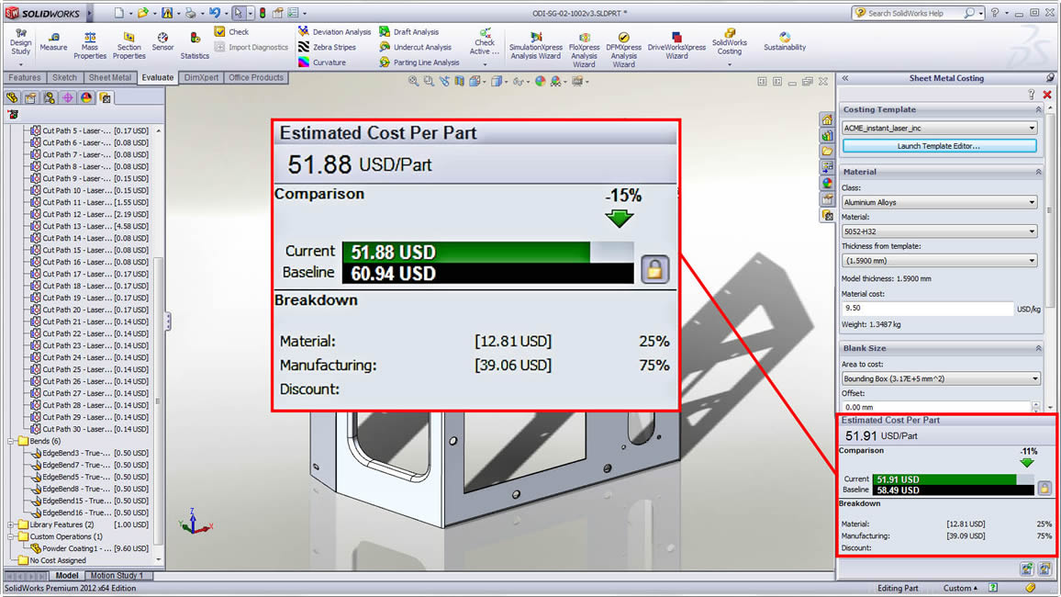Screen dimensions: 1061x597
Task: Open DFMXpress Analysis Wizard
Action: click(x=623, y=46)
